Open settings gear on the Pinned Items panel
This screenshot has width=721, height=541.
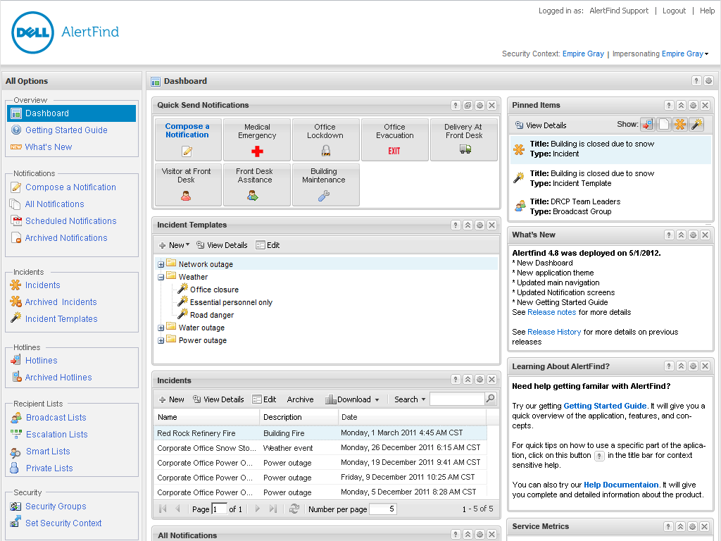694,106
